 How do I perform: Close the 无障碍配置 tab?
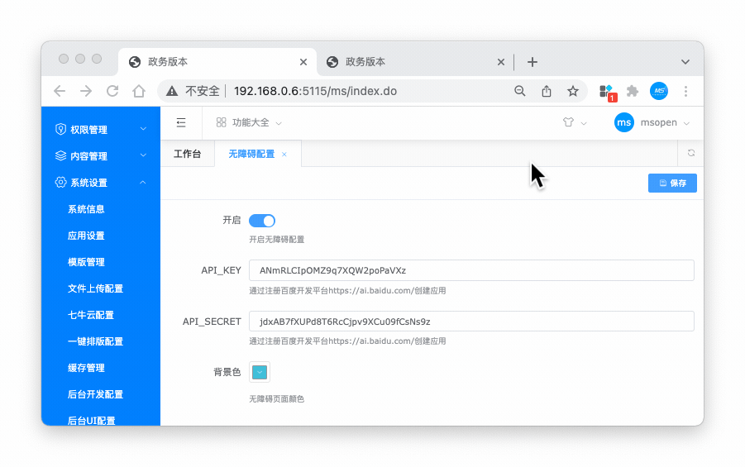(x=284, y=155)
